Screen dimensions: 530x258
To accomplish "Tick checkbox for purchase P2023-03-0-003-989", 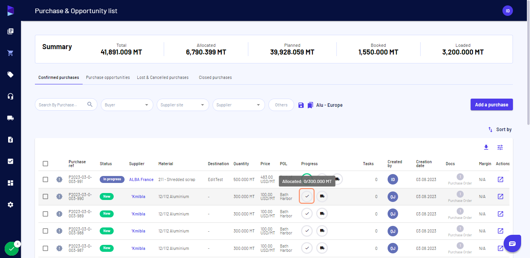I will click(x=45, y=214).
